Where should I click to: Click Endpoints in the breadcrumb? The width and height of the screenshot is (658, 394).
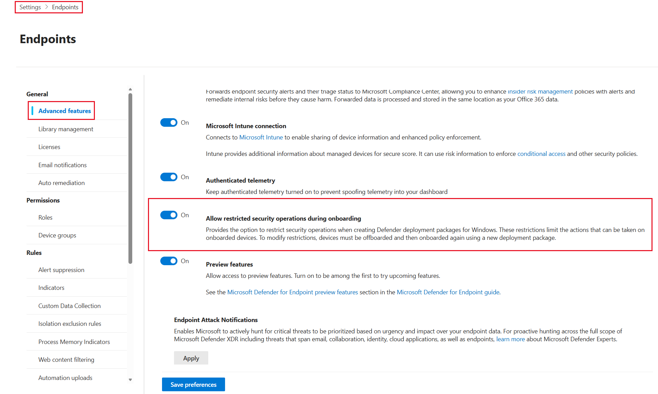tap(65, 7)
